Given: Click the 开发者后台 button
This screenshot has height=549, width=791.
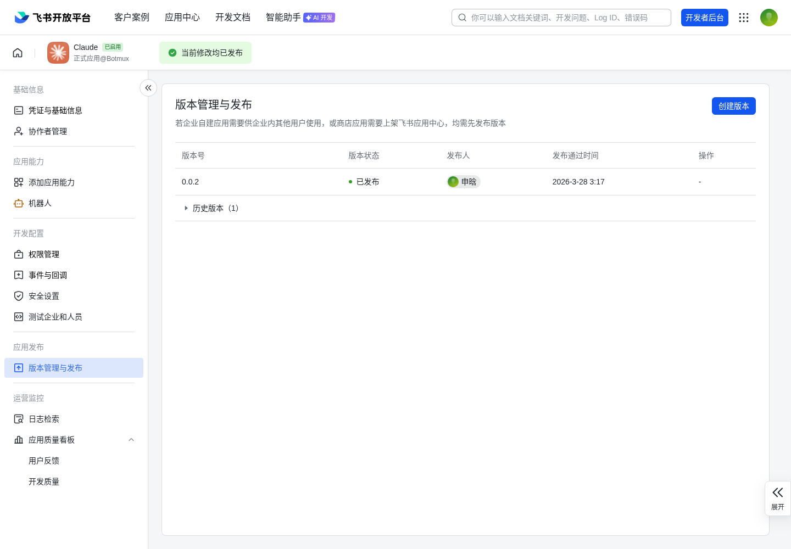Looking at the screenshot, I should coord(705,18).
